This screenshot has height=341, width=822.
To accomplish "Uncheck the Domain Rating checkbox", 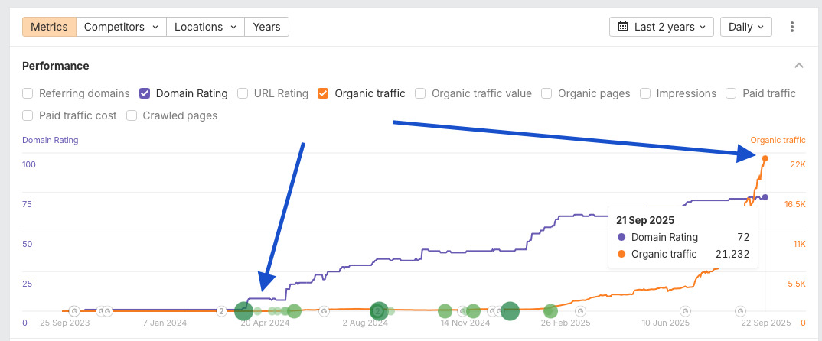I will (x=145, y=93).
